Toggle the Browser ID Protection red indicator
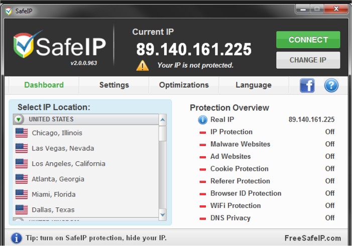Screen dimensions: 352x246 tap(202, 194)
